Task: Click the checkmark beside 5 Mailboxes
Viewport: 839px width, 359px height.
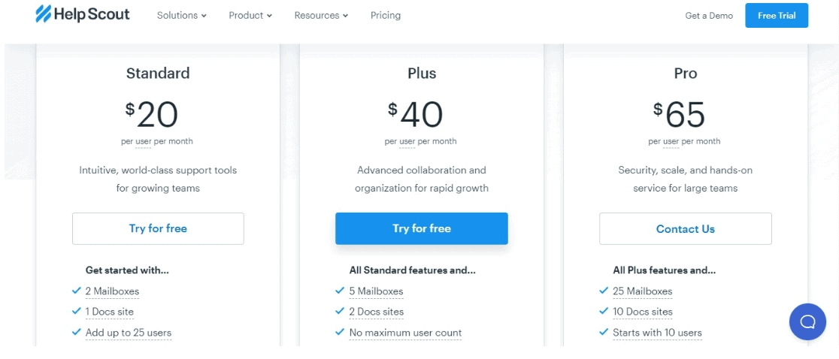Action: [339, 291]
